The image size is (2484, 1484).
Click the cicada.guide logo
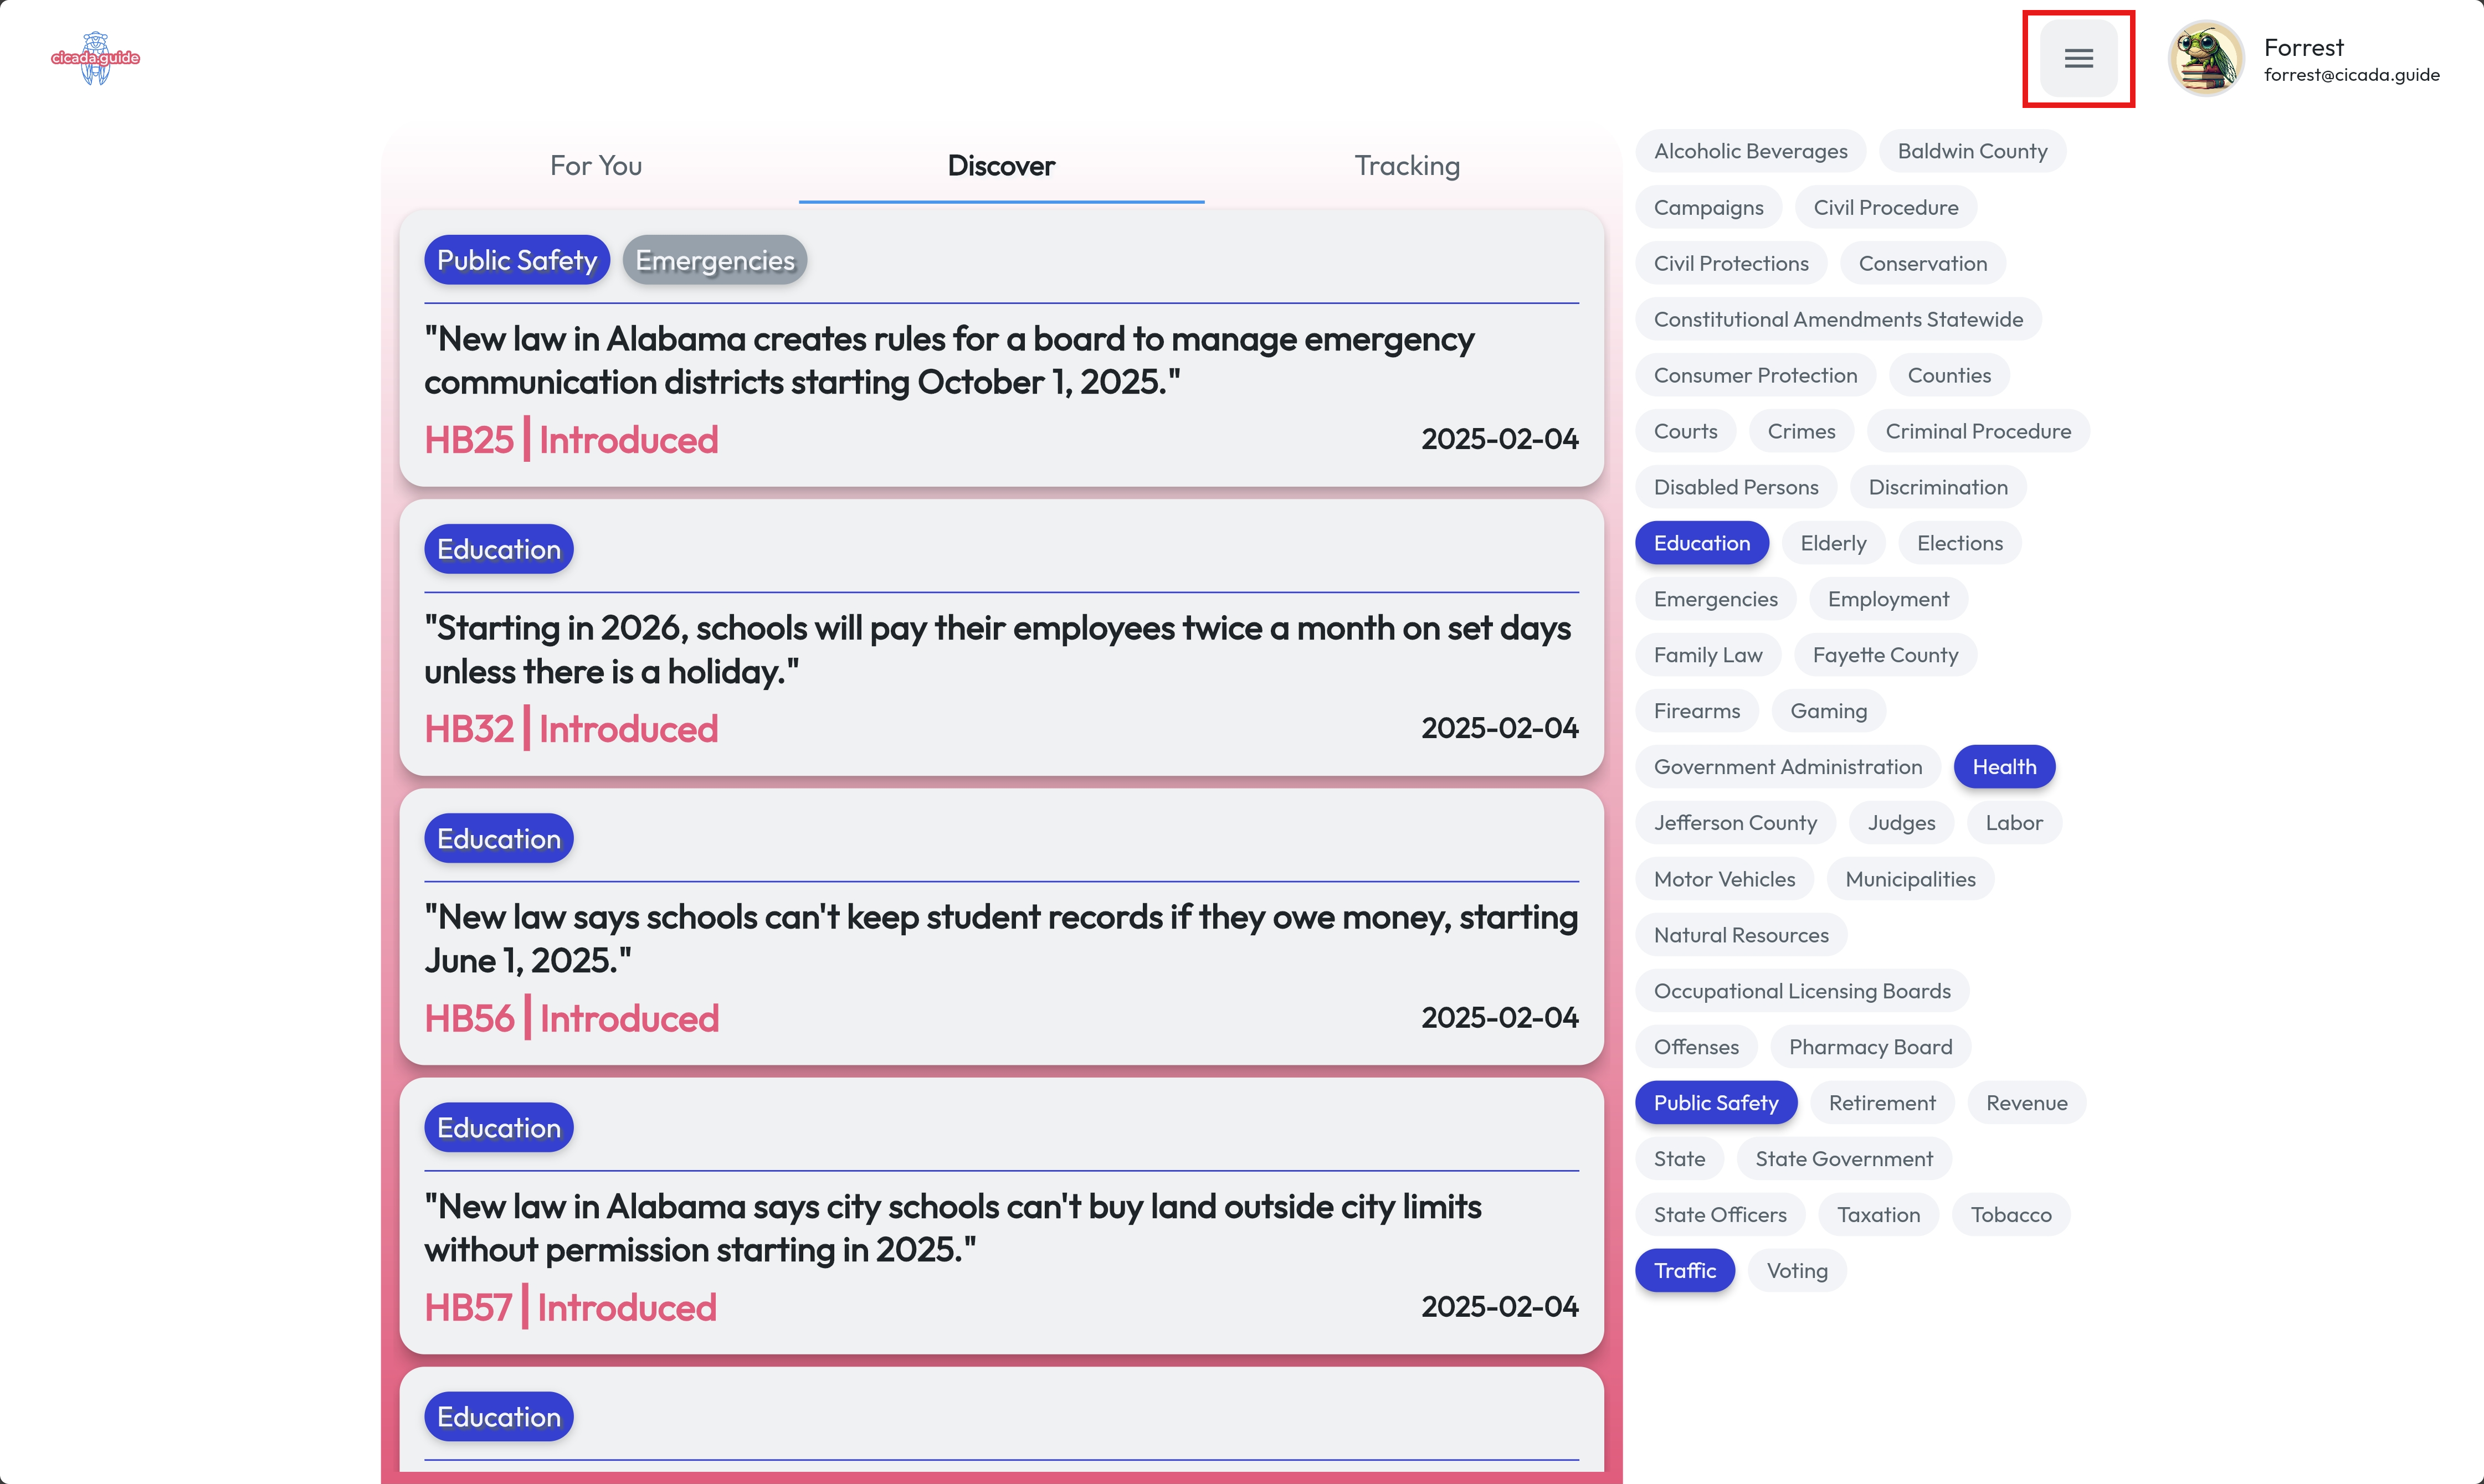pos(95,58)
